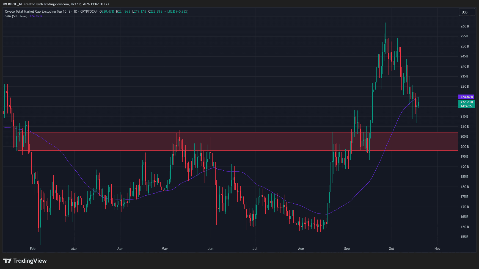The width and height of the screenshot is (479, 269).
Task: Click the 'IMCRYPTO_NL created with TradingView.com' header text
Action: (x=35, y=4)
